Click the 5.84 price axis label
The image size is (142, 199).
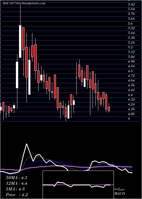click(x=131, y=9)
